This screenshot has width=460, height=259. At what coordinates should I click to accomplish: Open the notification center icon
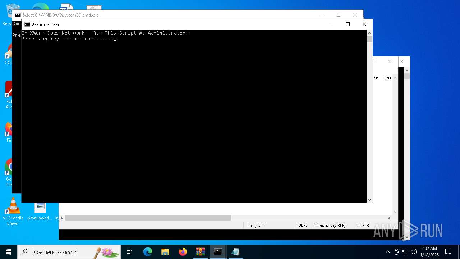tap(448, 252)
